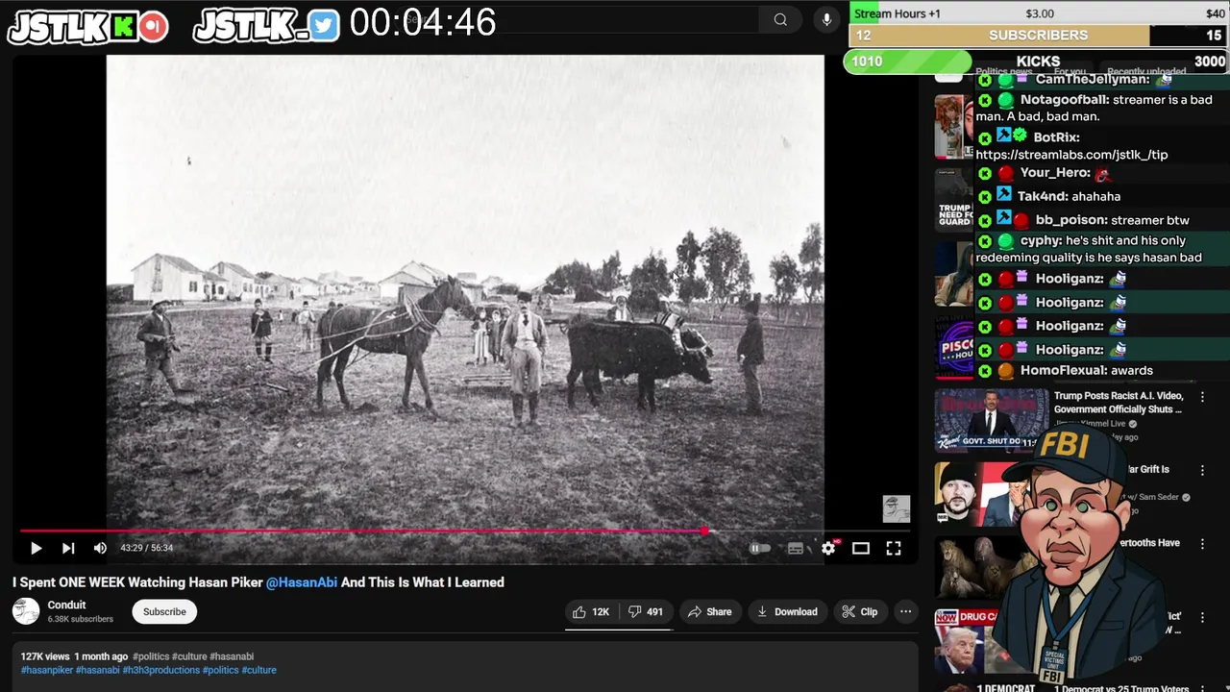1230x692 pixels.
Task: Click the YouTube search magnifier icon
Action: (x=780, y=19)
